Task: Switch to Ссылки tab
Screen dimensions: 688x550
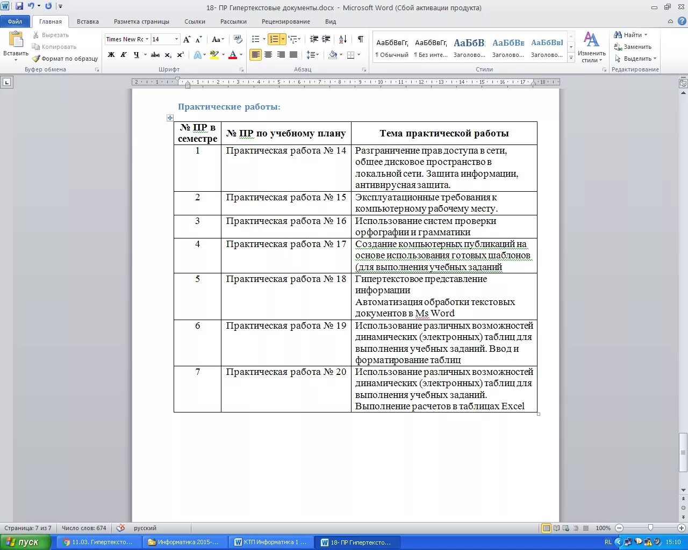Action: coord(195,21)
